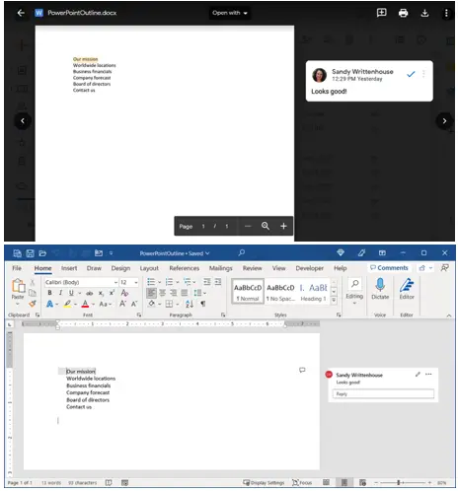Screen dimensions: 458x491
Task: Resolve Sandy Writtenhouse's comment with checkmark
Action: coord(411,75)
